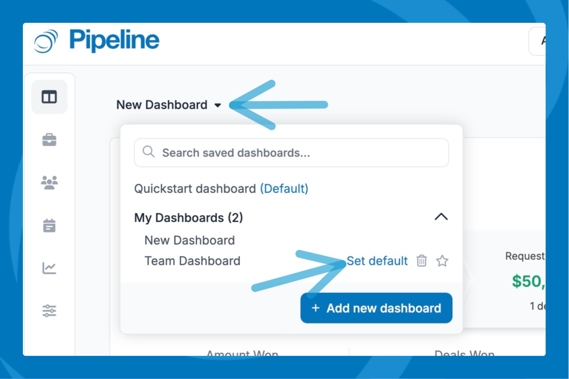Click the Pipeline logo
Image resolution: width=569 pixels, height=379 pixels.
[x=97, y=41]
